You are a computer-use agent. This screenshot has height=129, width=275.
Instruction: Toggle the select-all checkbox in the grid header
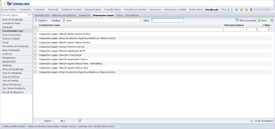(35, 27)
